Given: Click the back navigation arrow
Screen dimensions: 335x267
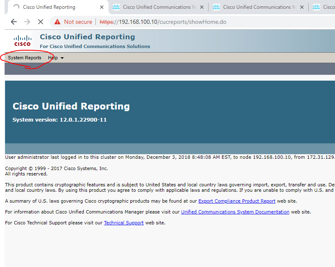Looking at the screenshot, I should tap(14, 21).
